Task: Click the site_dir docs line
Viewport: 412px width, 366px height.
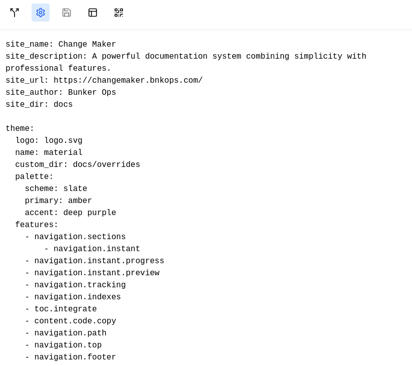Action: tap(39, 104)
